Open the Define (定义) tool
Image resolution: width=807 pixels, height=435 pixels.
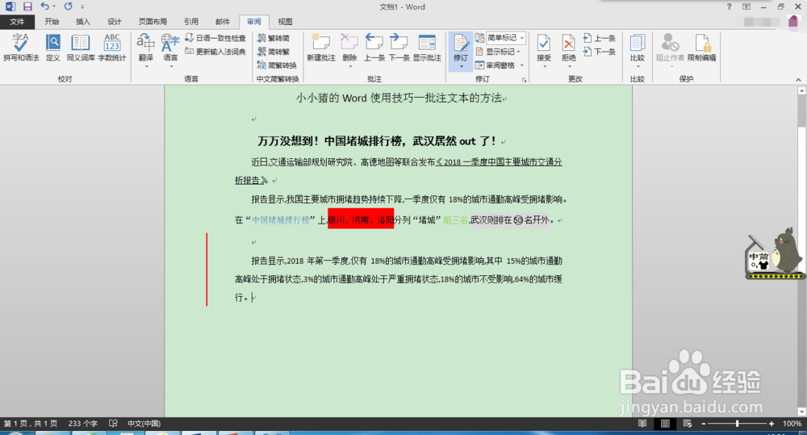click(52, 48)
